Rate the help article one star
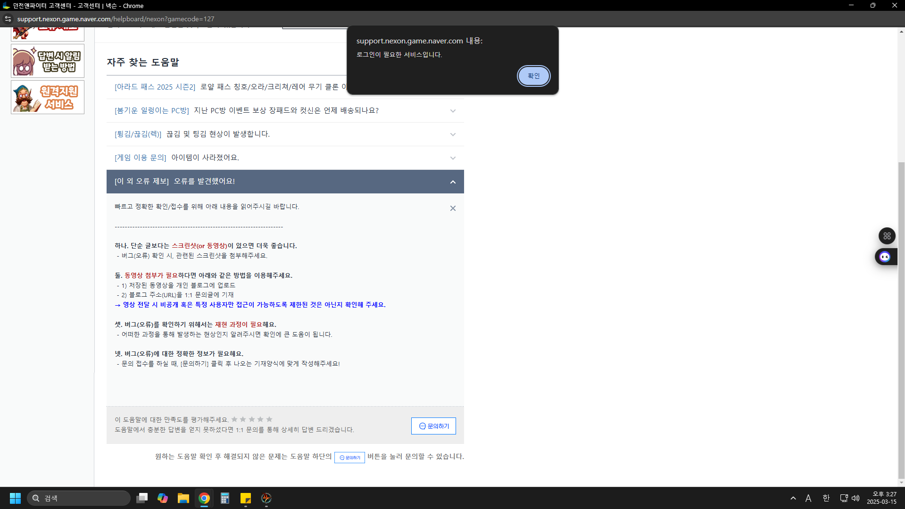 tap(234, 419)
